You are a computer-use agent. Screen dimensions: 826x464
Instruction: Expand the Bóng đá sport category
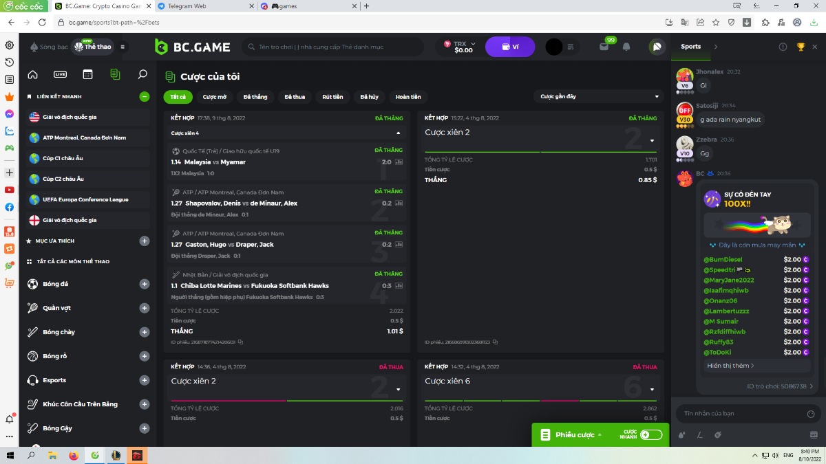[x=145, y=284]
